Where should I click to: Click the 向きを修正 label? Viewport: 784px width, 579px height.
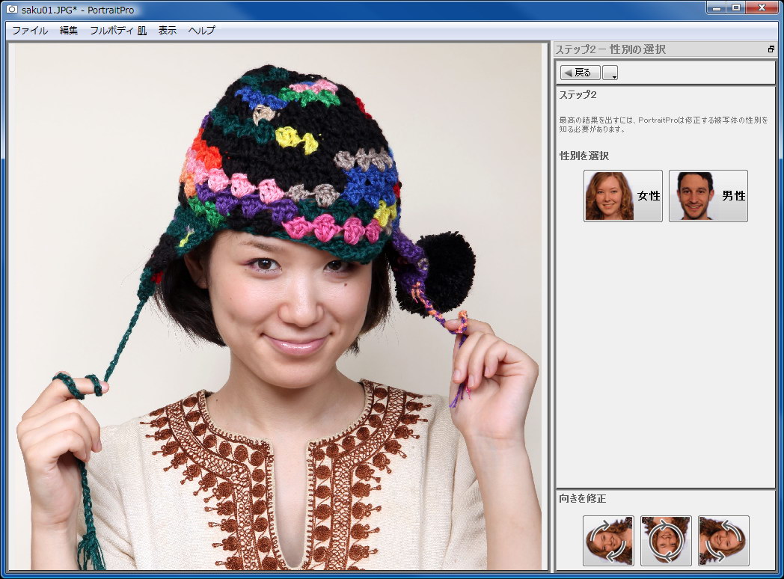[x=583, y=498]
